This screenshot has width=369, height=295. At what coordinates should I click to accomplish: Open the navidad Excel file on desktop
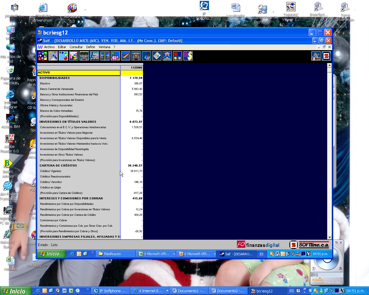coord(11,263)
